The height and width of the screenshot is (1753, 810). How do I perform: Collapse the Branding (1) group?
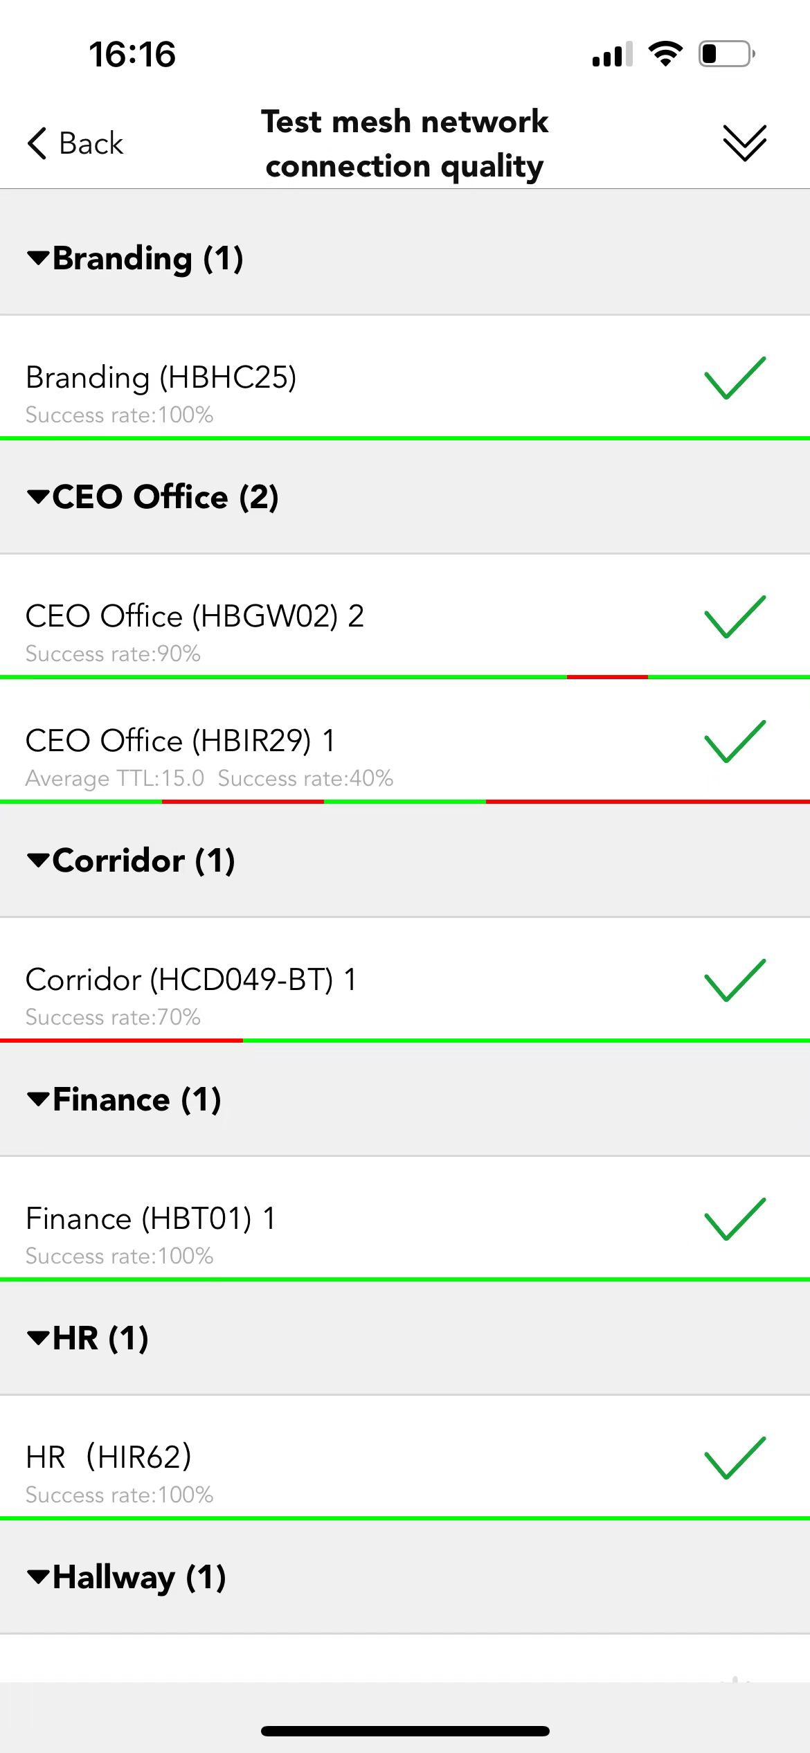click(x=405, y=258)
